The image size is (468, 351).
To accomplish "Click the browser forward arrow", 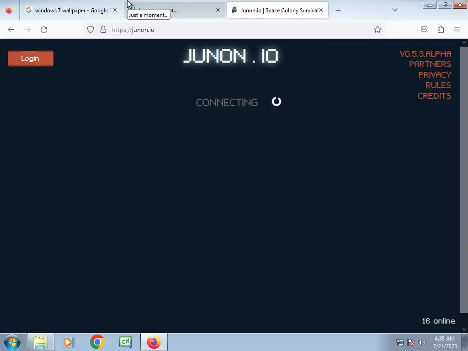I will tap(27, 30).
